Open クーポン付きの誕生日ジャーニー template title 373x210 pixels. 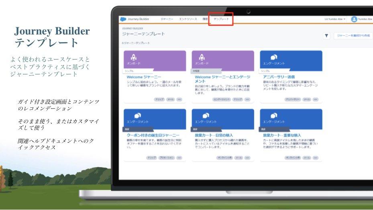tap(153, 135)
